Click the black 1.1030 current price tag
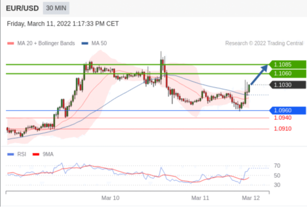 pos(288,85)
